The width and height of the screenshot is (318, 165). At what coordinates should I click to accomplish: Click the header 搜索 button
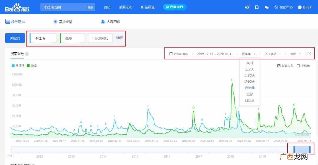click(90, 7)
